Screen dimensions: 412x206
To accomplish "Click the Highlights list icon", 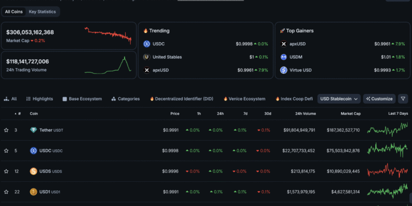I will pos(29,99).
